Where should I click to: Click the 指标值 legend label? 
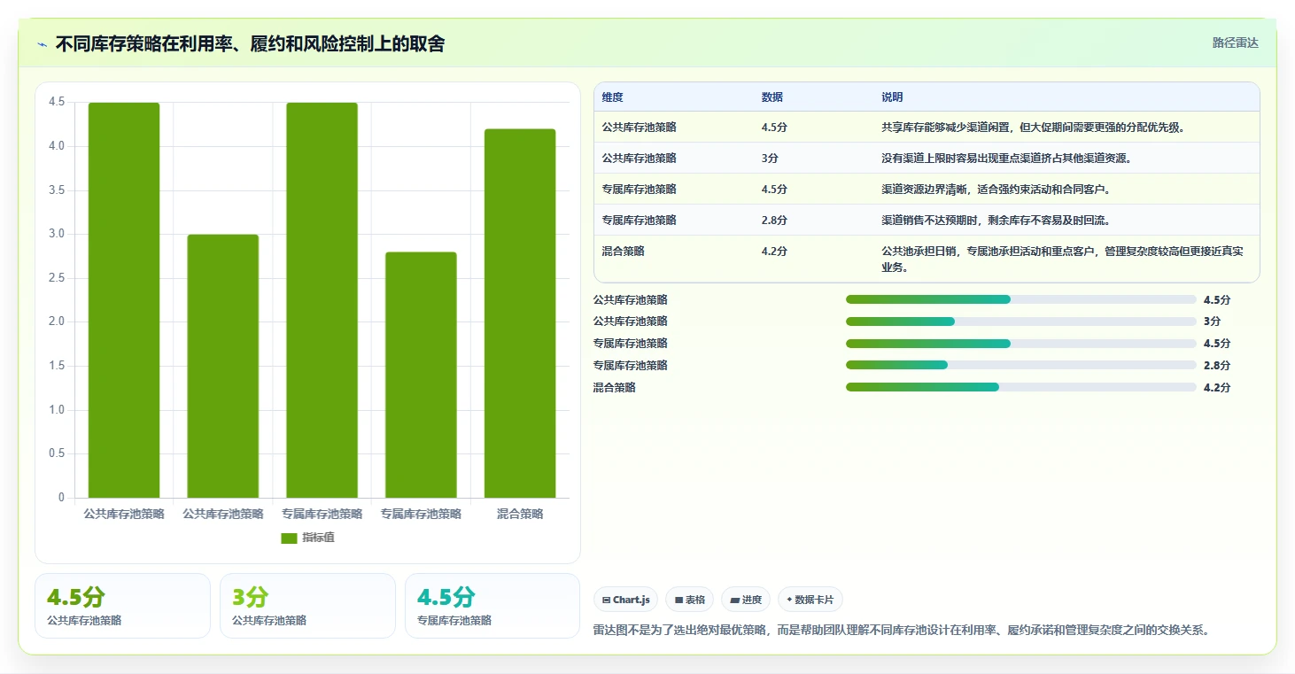pyautogui.click(x=318, y=538)
